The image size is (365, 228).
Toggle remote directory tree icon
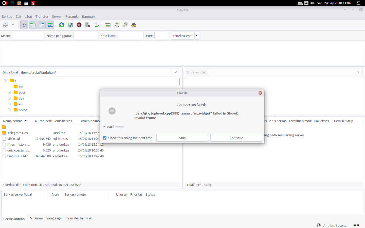(42, 25)
